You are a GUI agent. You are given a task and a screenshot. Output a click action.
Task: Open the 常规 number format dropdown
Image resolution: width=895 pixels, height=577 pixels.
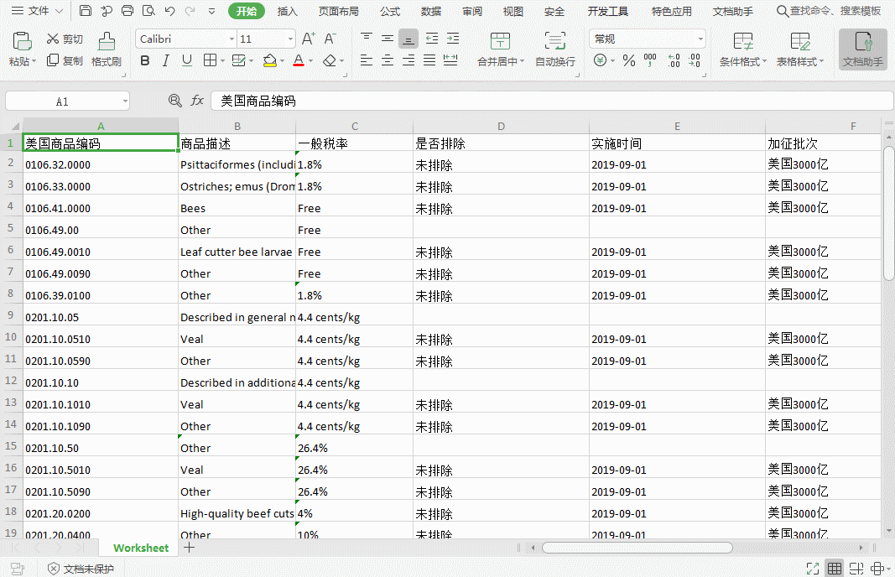tap(700, 39)
